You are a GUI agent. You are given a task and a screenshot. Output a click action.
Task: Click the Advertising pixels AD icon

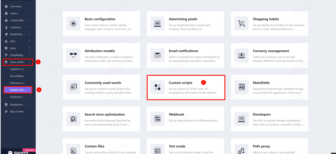(x=157, y=23)
